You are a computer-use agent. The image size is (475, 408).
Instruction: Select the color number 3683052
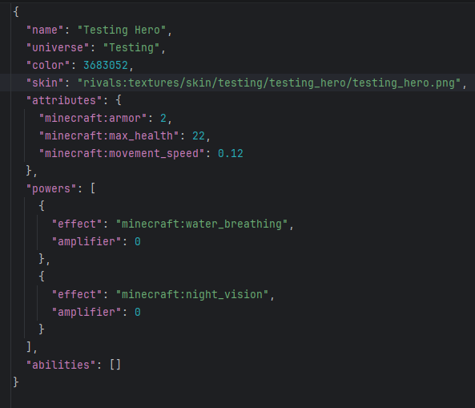coord(106,65)
